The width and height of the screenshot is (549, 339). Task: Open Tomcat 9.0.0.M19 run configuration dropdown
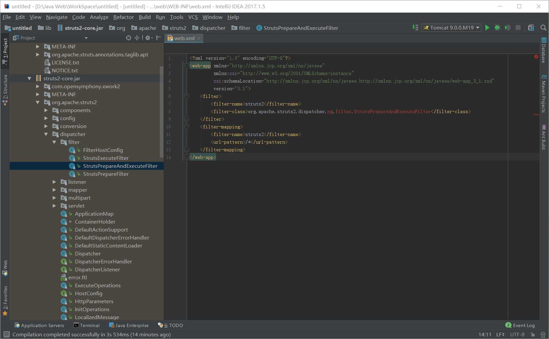pos(452,28)
